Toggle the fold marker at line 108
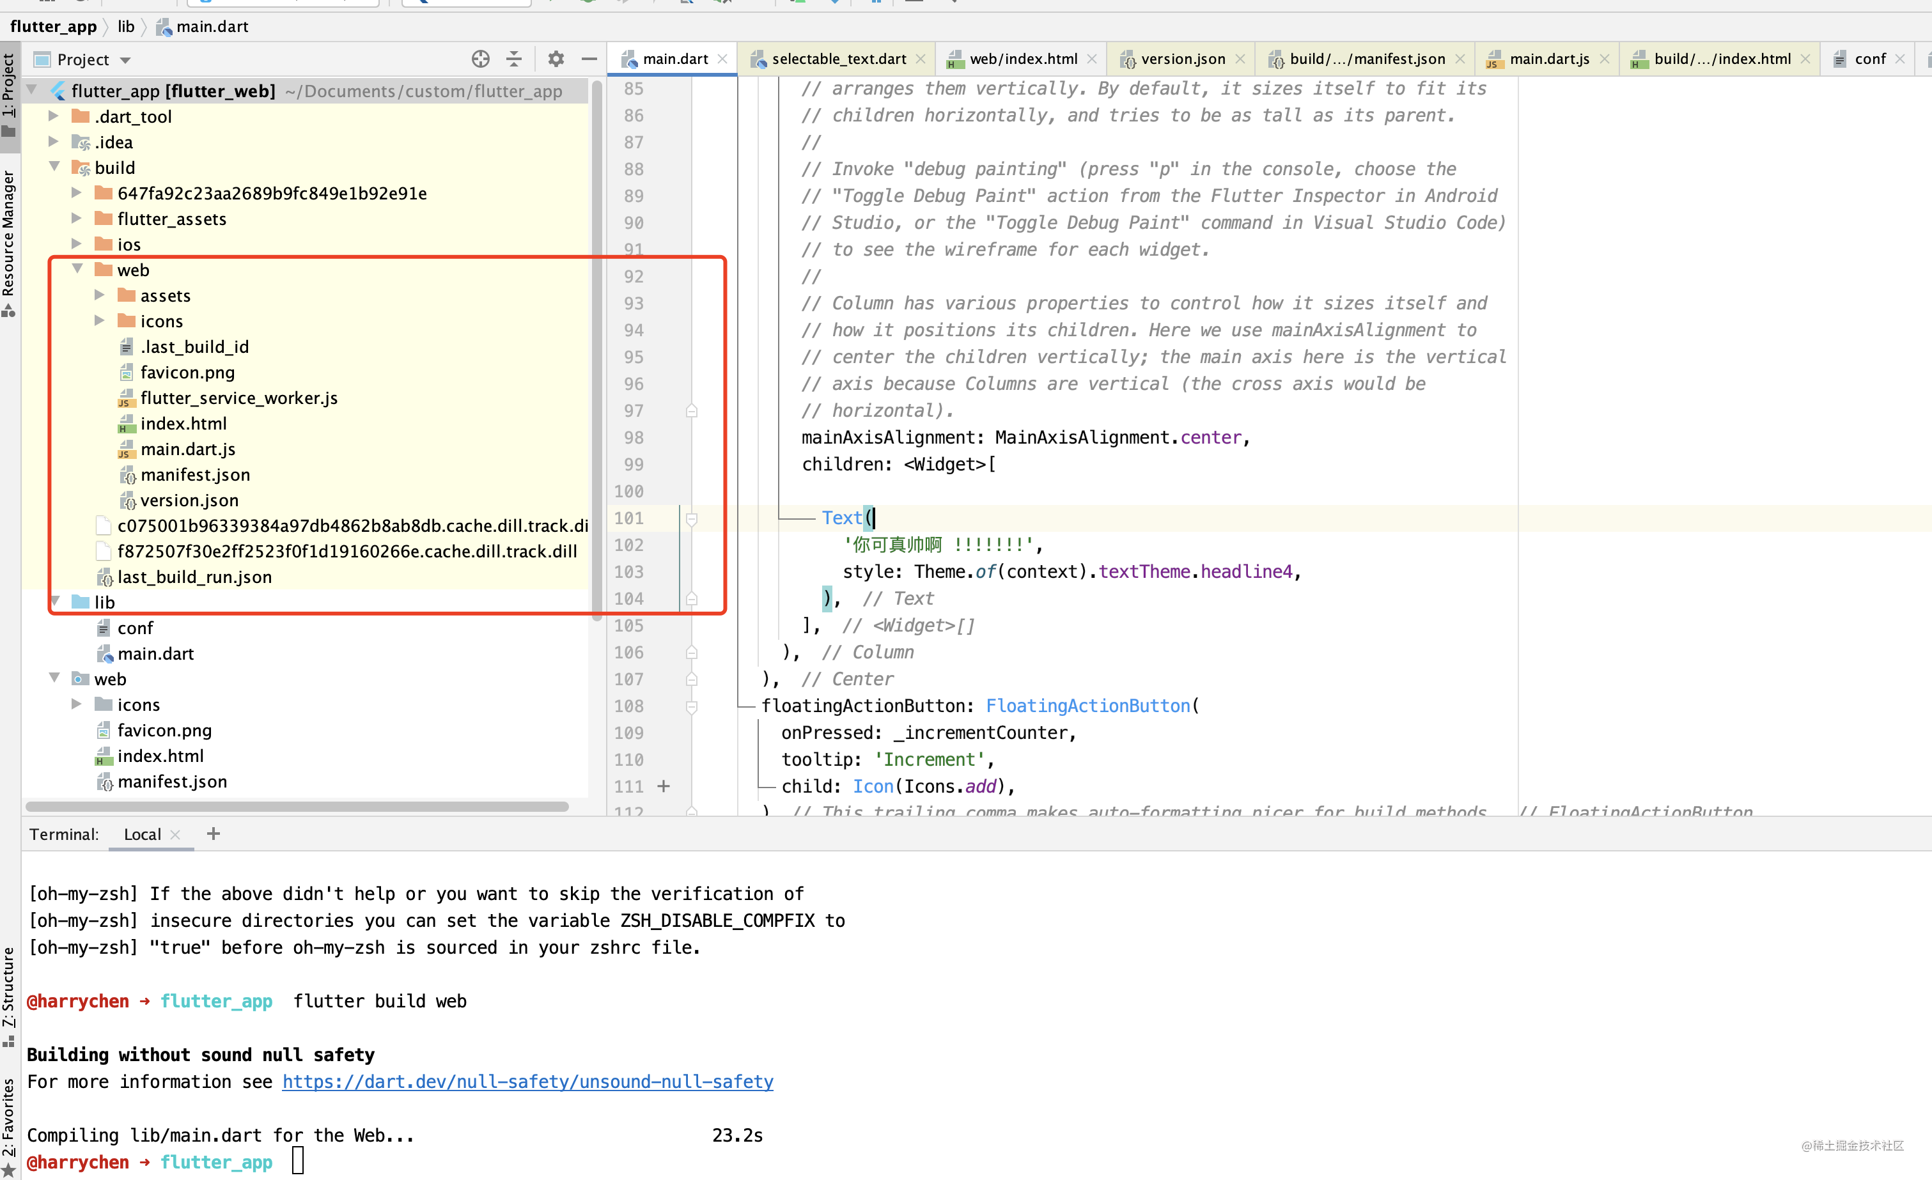Viewport: 1932px width, 1180px height. coord(692,706)
